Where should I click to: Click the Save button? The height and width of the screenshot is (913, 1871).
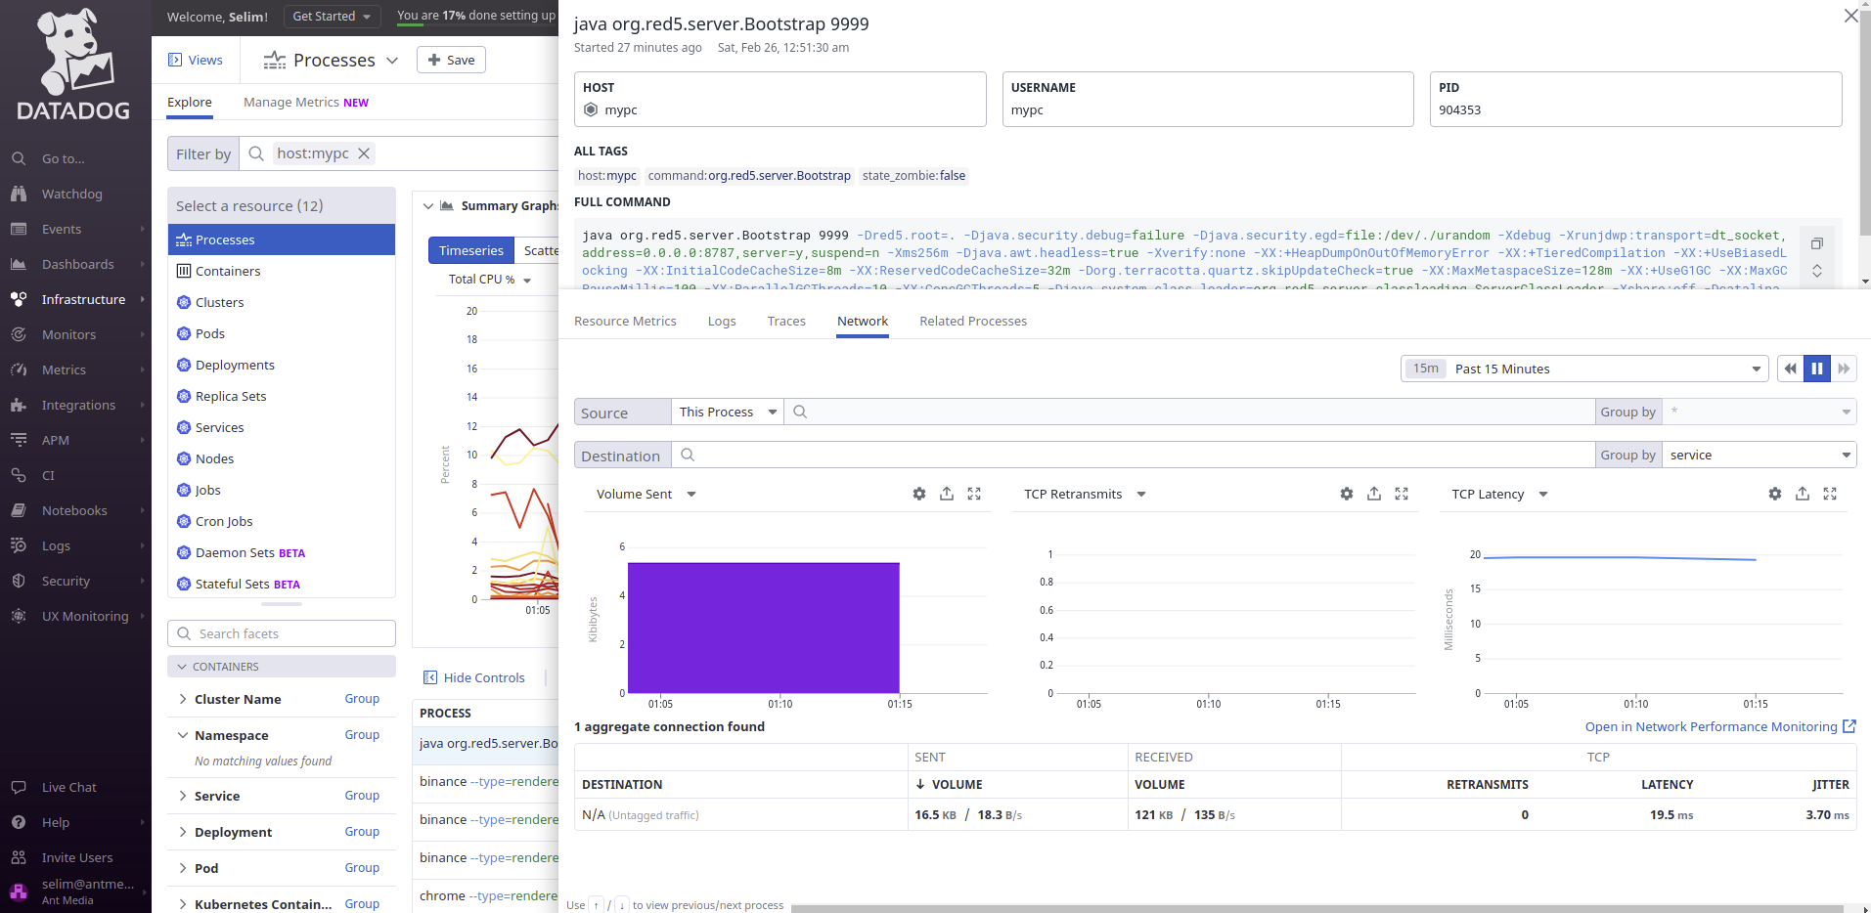(451, 60)
